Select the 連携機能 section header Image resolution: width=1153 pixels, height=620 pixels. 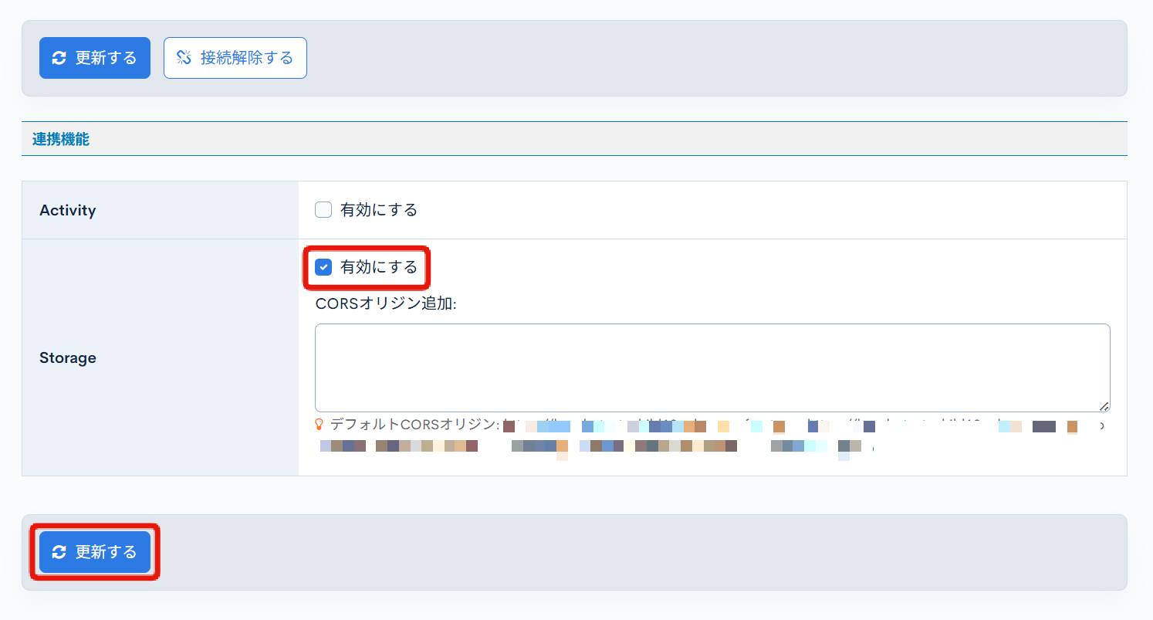[x=59, y=139]
